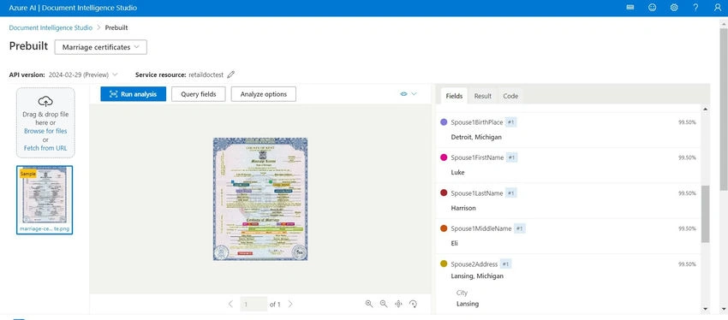The width and height of the screenshot is (728, 320).
Task: Fit document to view icon
Action: 398,304
